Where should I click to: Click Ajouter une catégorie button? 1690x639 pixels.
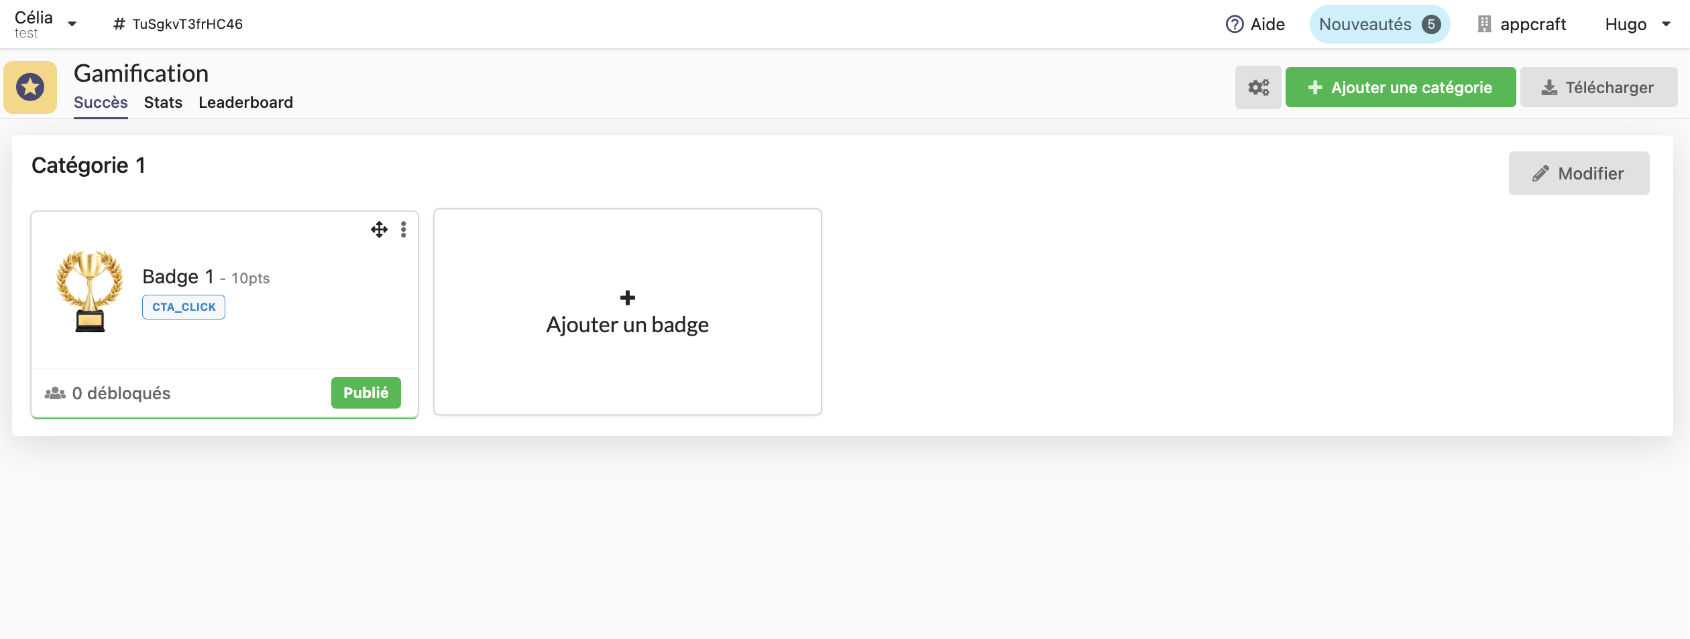(x=1400, y=87)
